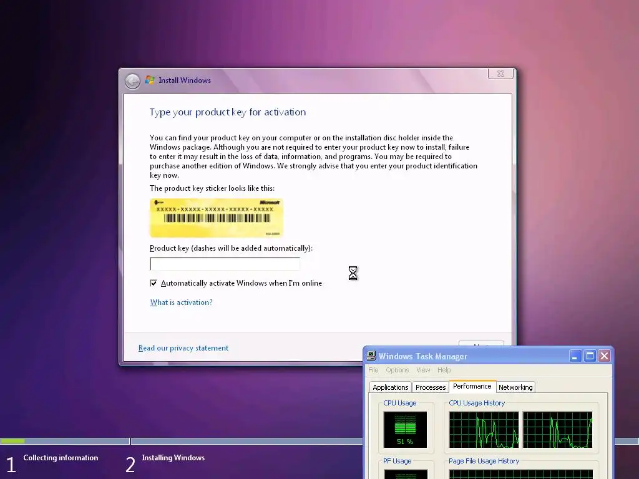This screenshot has width=639, height=479.
Task: Click the Installing Windows step label
Action: pos(173,457)
